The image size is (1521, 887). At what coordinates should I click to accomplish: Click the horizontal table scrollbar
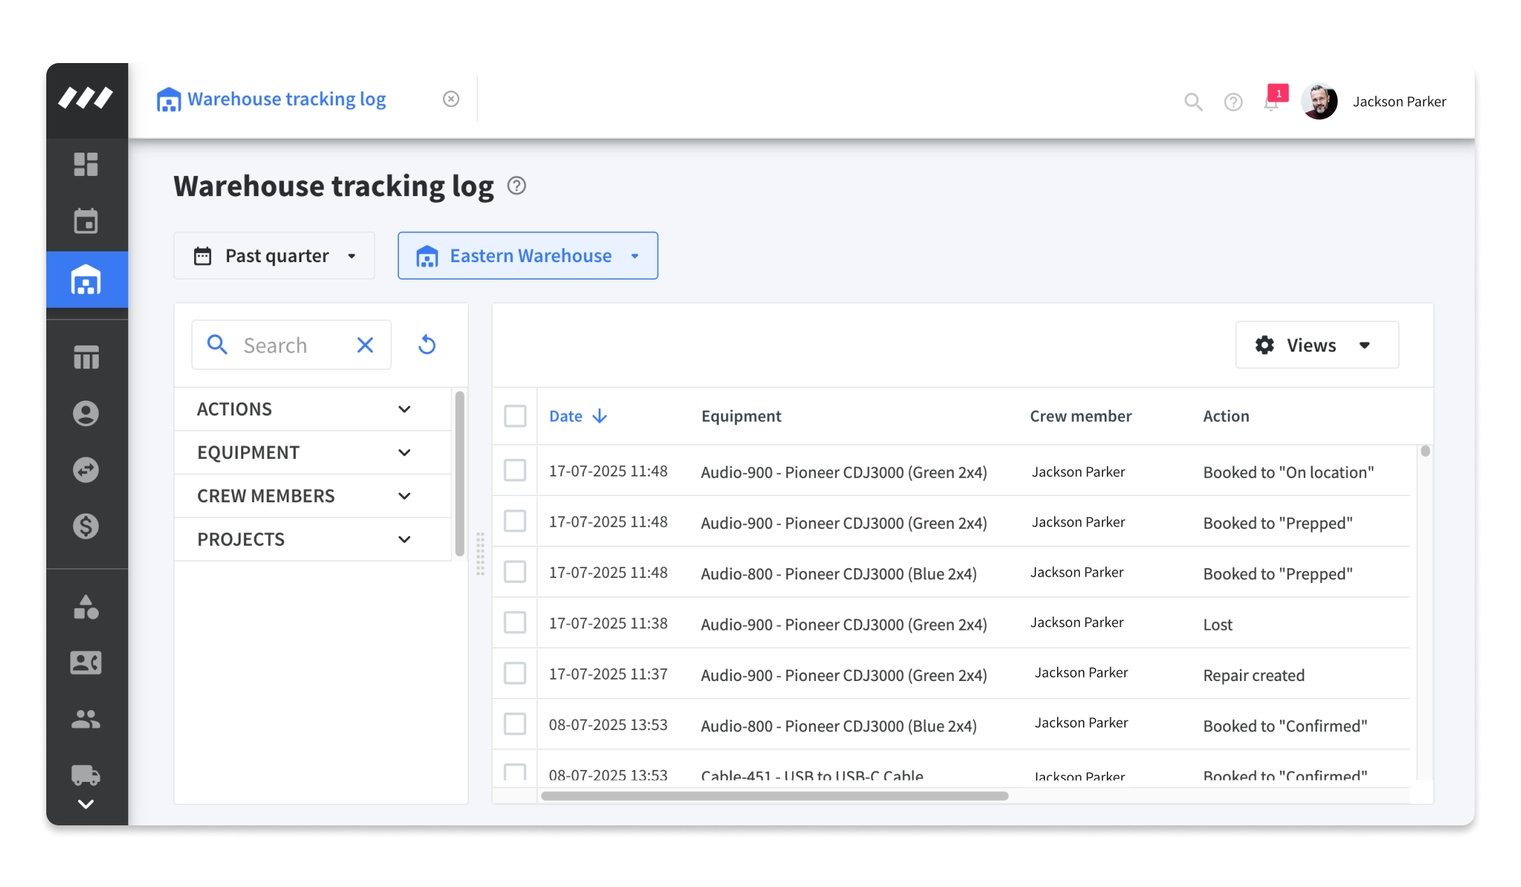[775, 796]
